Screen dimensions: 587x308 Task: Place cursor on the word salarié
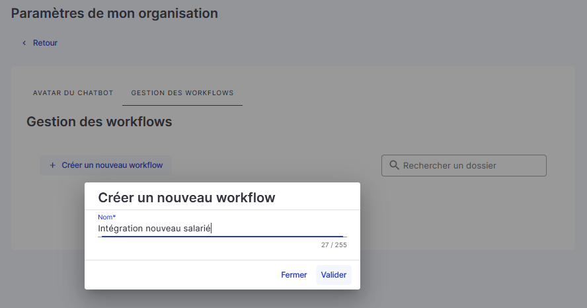click(197, 228)
